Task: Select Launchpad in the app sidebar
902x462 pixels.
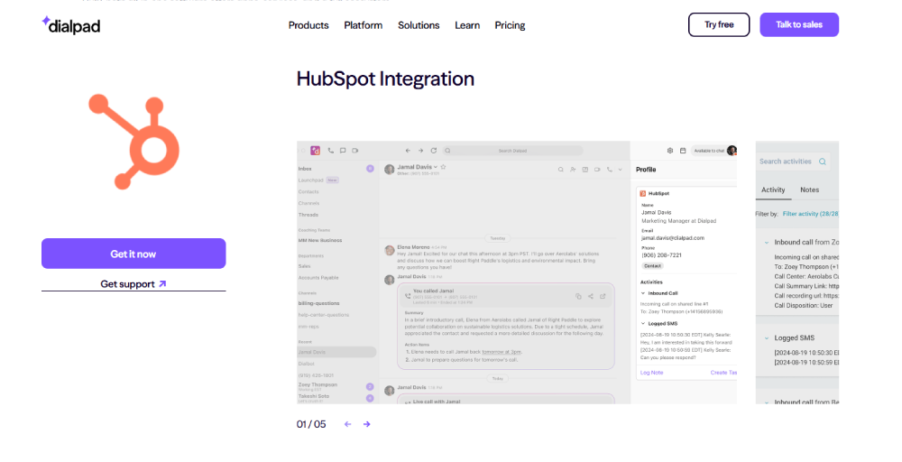Action: pos(310,180)
